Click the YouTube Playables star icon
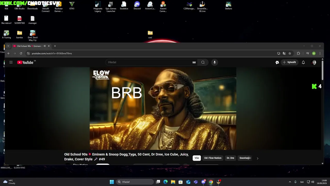Viewport: 330px width, 186px height. 277,62
